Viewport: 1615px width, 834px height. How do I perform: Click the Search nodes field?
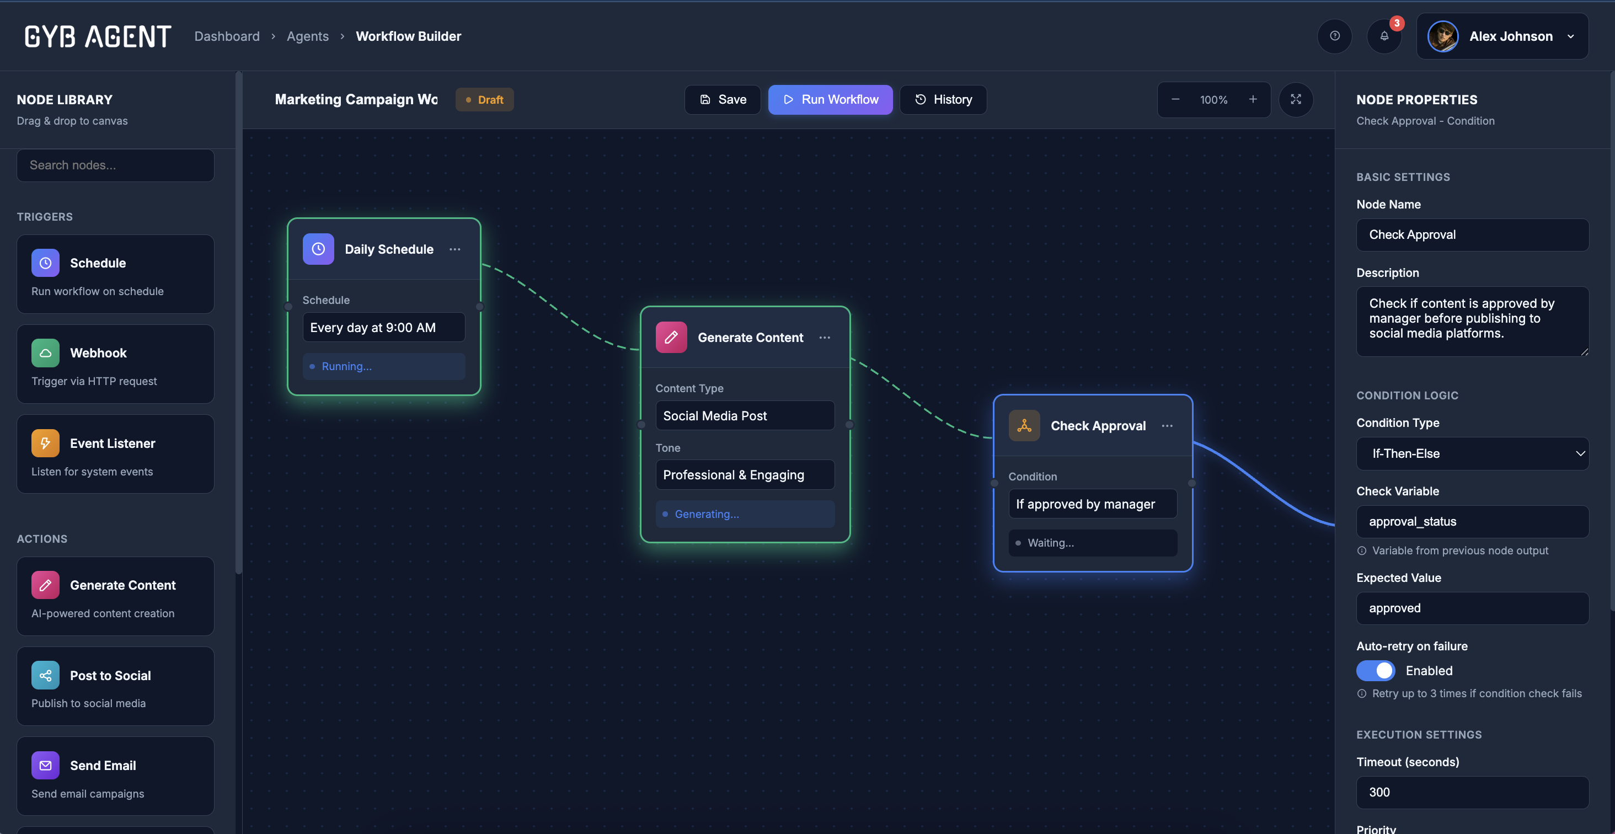tap(115, 165)
